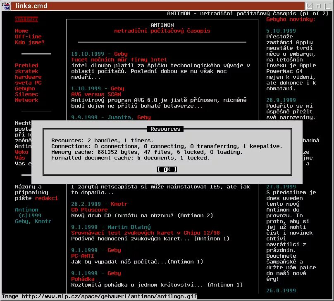
Task: Open article 'AVG versus SCAN'
Action: click(96, 94)
